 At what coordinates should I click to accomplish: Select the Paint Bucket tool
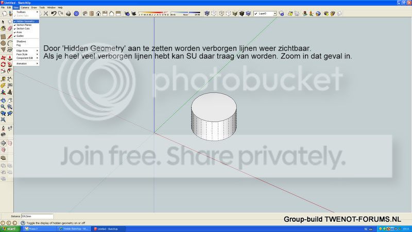3,28
